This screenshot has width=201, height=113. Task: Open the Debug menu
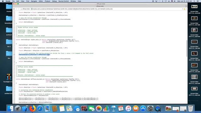54,1
